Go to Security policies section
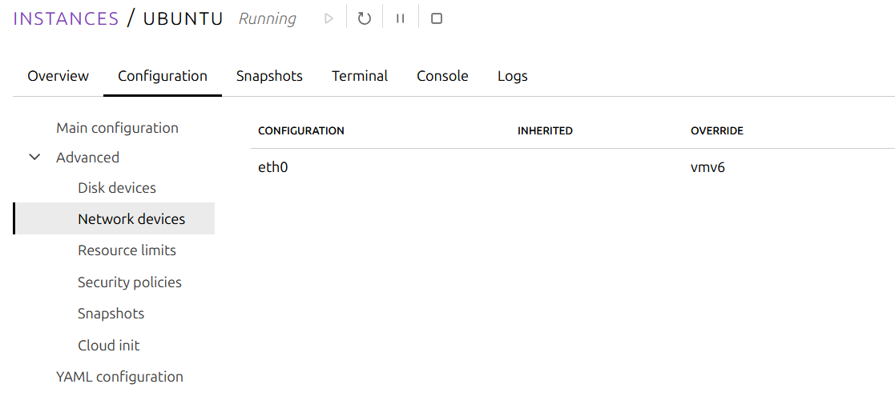The width and height of the screenshot is (895, 412). tap(130, 282)
